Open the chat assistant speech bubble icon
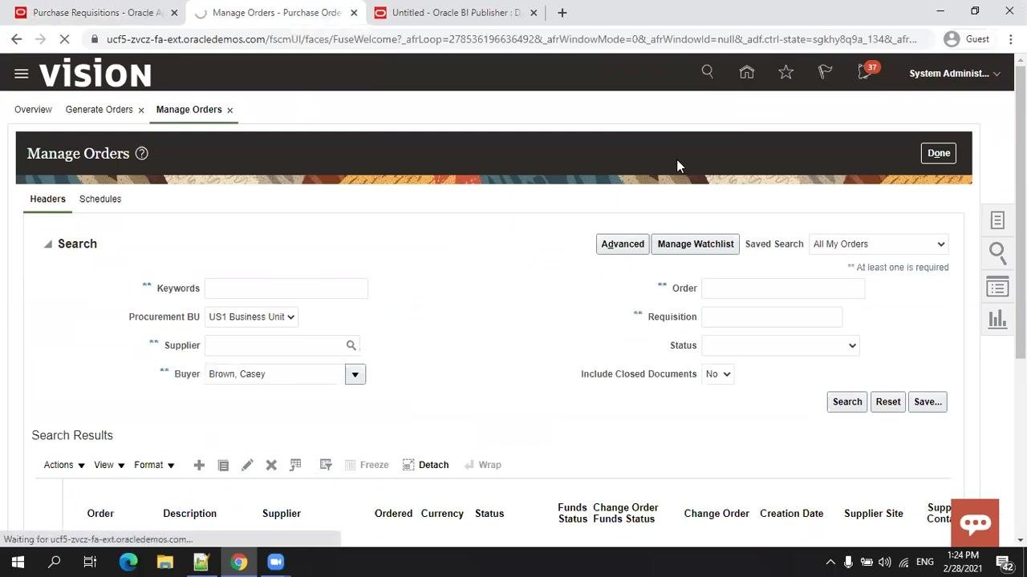 [x=975, y=523]
